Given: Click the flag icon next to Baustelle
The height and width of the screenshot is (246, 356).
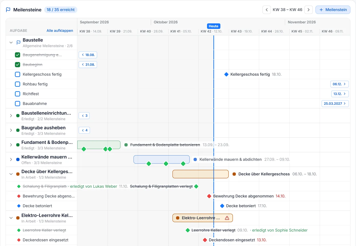Looking at the screenshot, I should pos(18,42).
